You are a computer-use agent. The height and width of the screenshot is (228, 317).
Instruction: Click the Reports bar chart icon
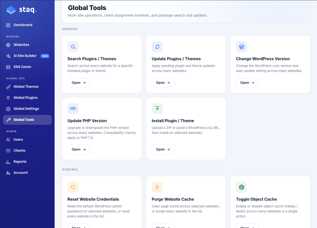pos(8,162)
